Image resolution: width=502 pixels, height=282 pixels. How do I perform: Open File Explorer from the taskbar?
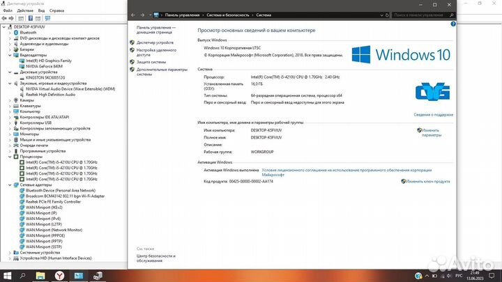point(40,276)
